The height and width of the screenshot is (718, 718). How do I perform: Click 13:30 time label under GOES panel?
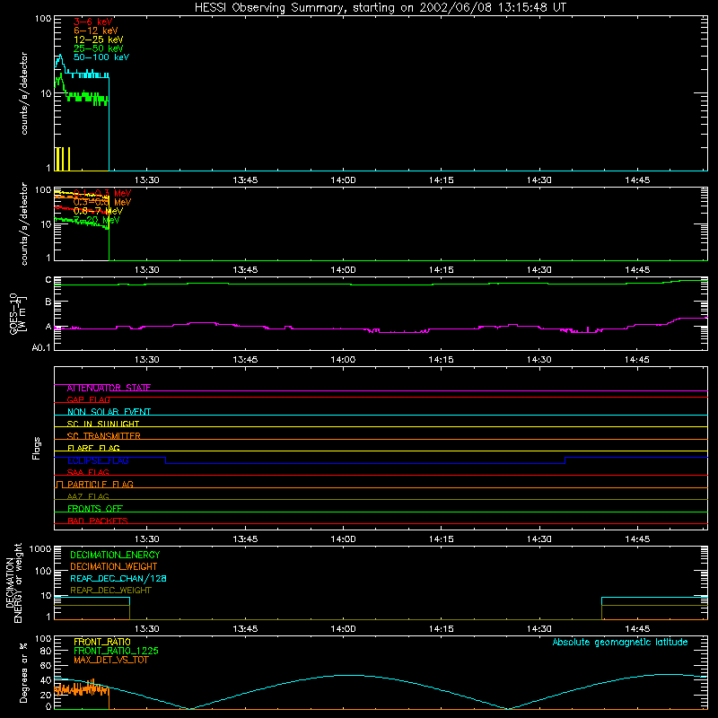(x=147, y=360)
